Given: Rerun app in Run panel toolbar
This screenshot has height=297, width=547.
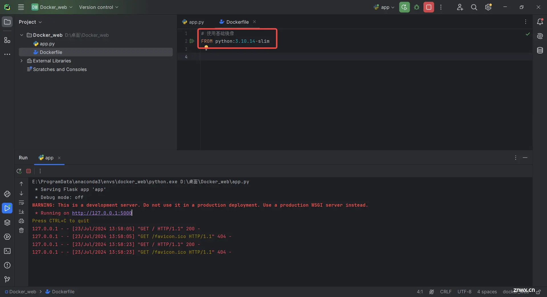Looking at the screenshot, I should pyautogui.click(x=19, y=171).
